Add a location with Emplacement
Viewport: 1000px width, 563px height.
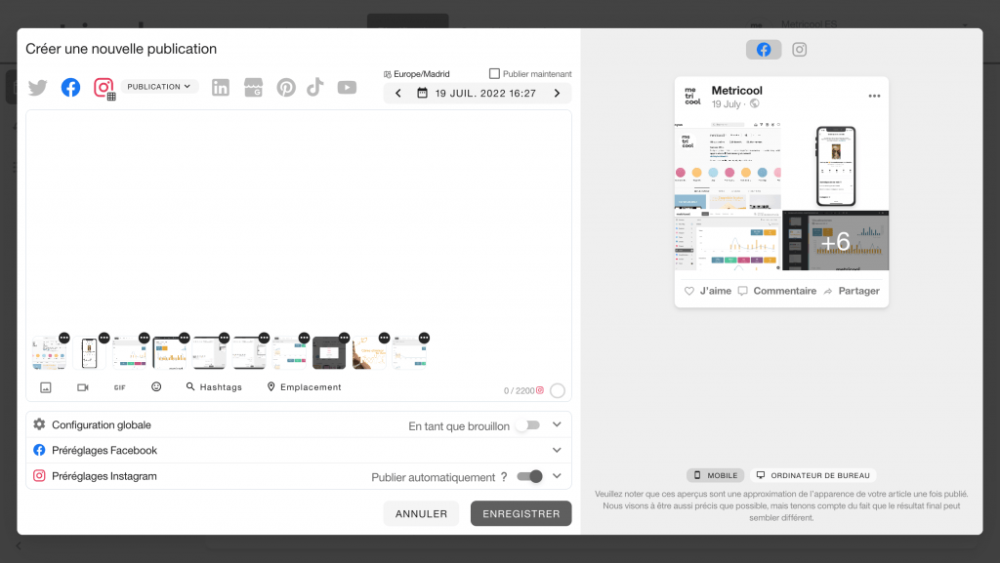[305, 386]
